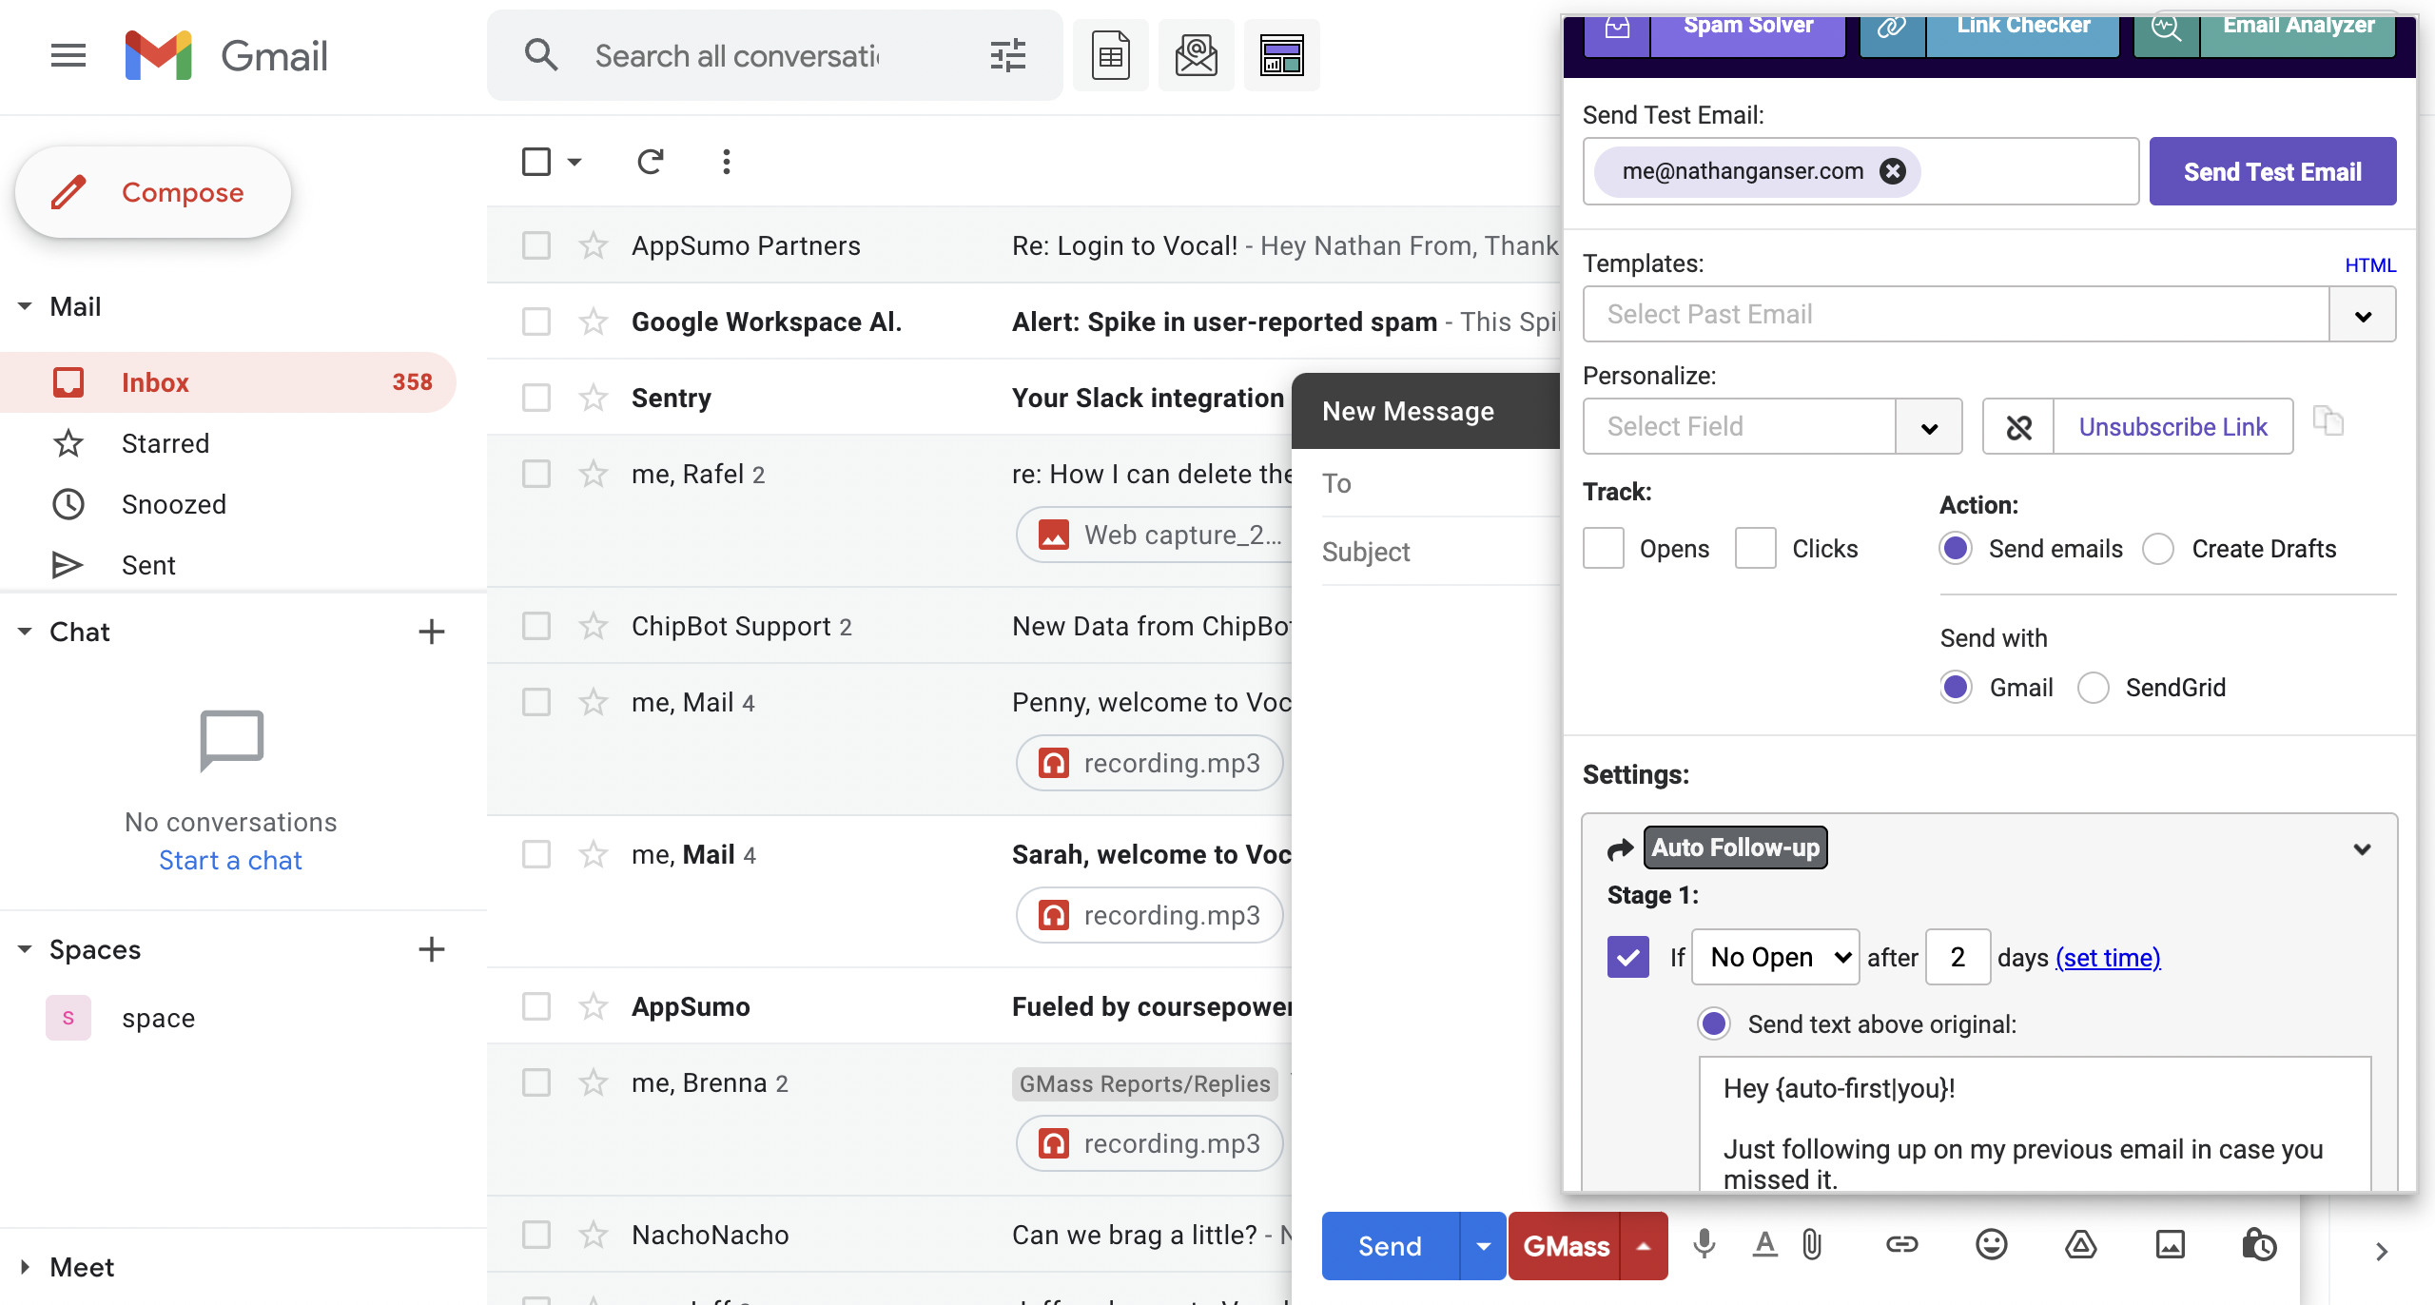The height and width of the screenshot is (1305, 2435).
Task: Star the NachoNacho email
Action: (594, 1235)
